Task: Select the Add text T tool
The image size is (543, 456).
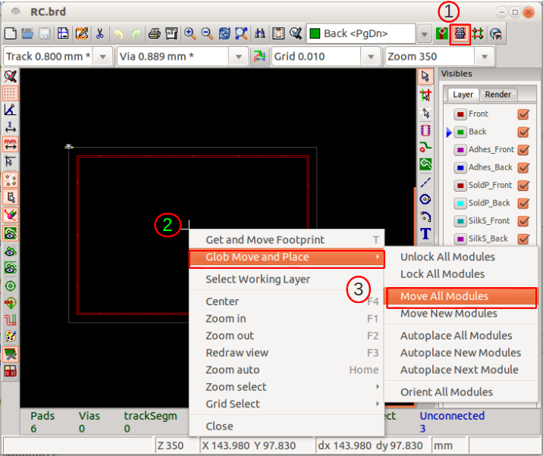Action: tap(425, 234)
